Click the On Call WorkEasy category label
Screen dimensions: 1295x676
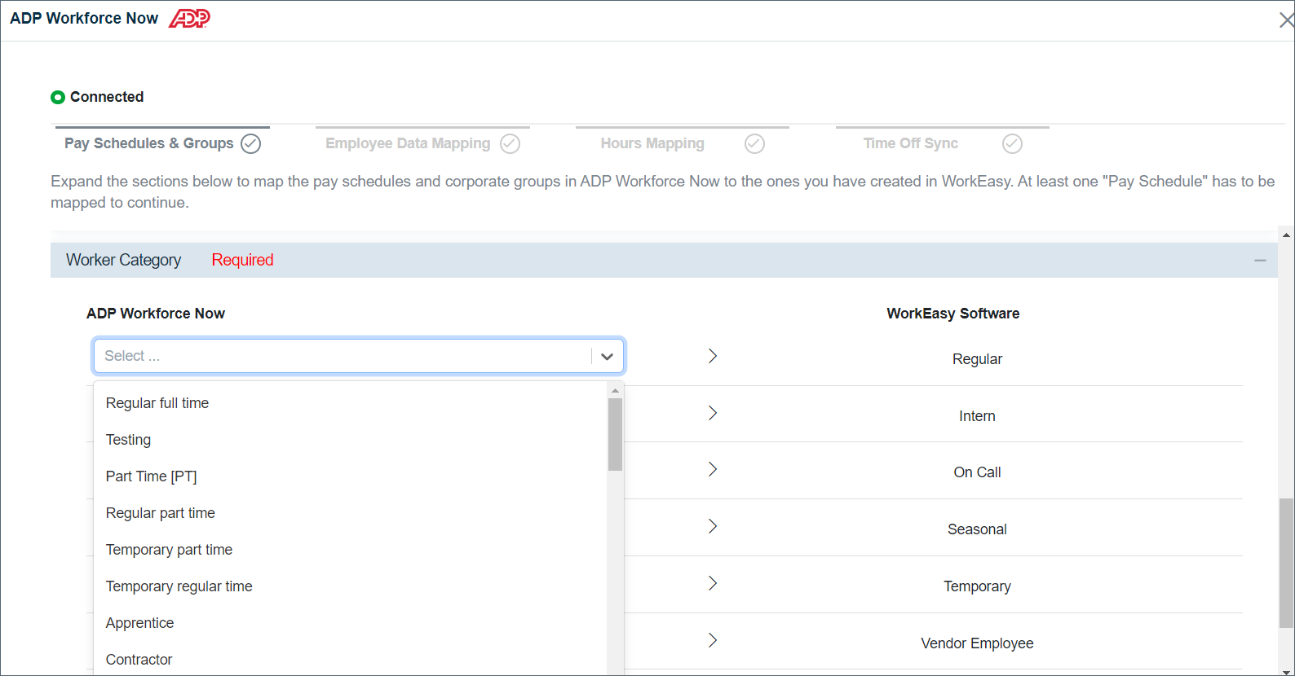[x=977, y=472]
